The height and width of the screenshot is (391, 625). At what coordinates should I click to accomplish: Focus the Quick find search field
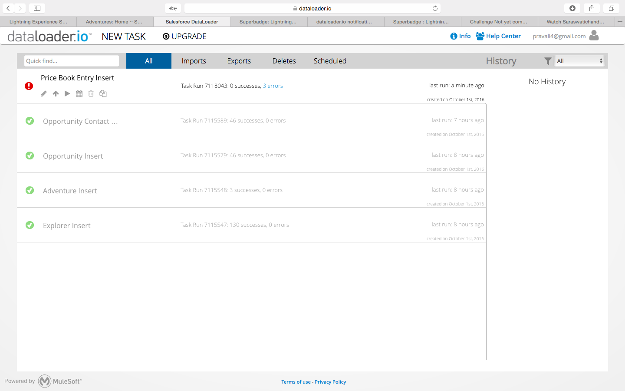[x=72, y=61]
